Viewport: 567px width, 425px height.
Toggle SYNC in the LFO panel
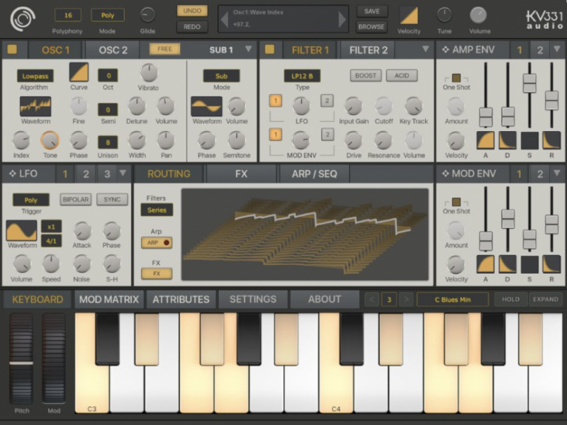click(x=111, y=200)
